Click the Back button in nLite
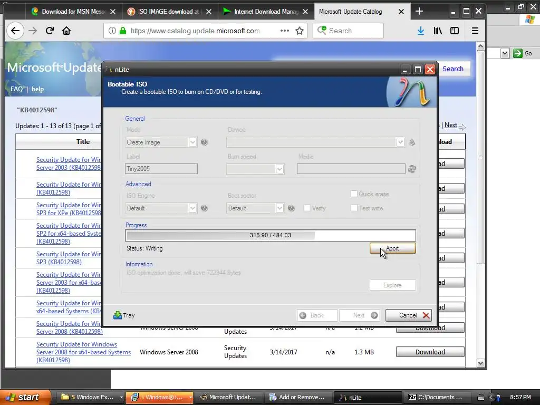Screen dimensions: 540x405 317,315
